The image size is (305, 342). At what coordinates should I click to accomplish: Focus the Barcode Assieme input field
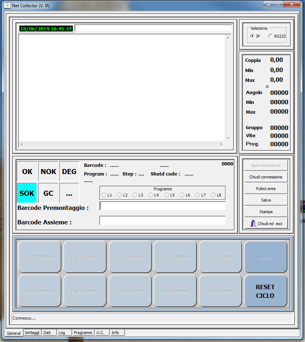tap(162, 220)
